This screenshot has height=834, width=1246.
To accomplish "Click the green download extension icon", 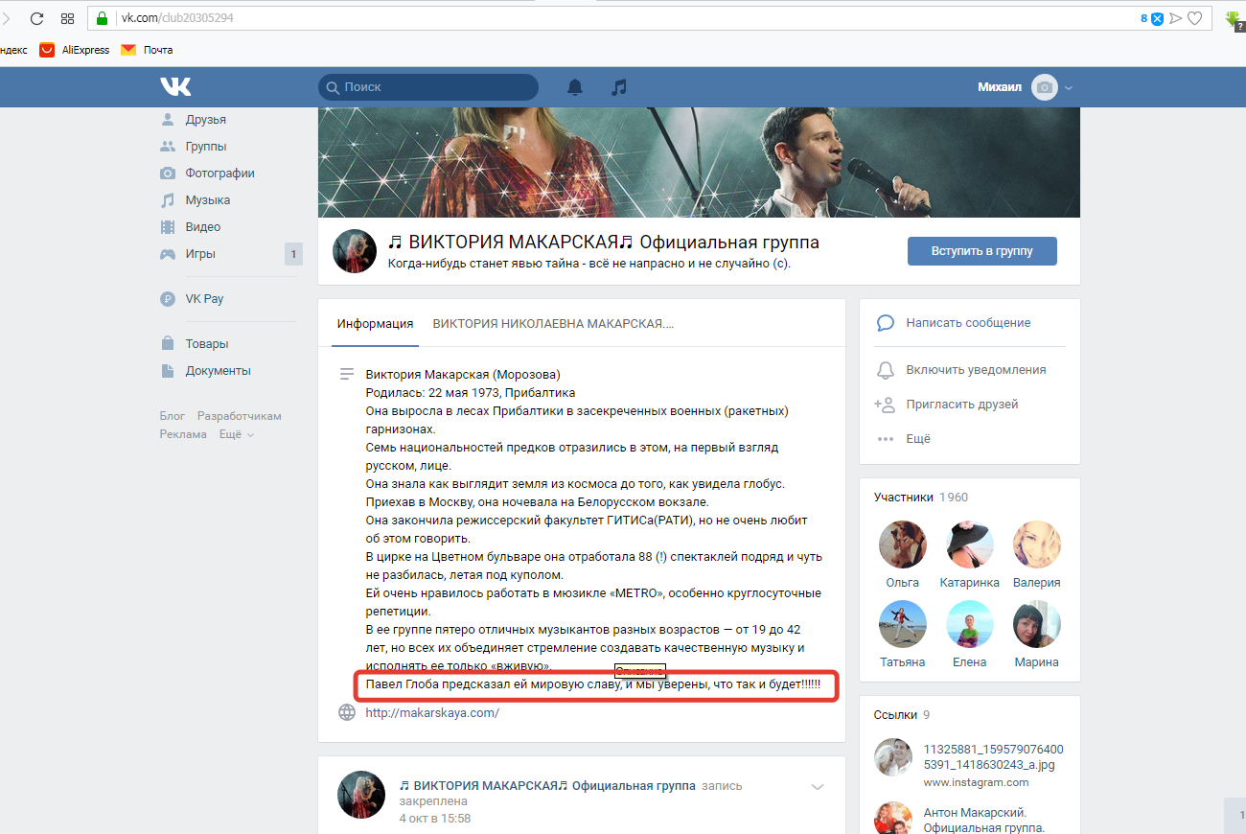I will point(1234,19).
